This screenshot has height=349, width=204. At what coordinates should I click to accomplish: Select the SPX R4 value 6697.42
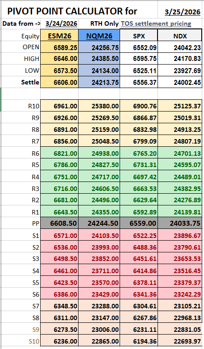(139, 177)
